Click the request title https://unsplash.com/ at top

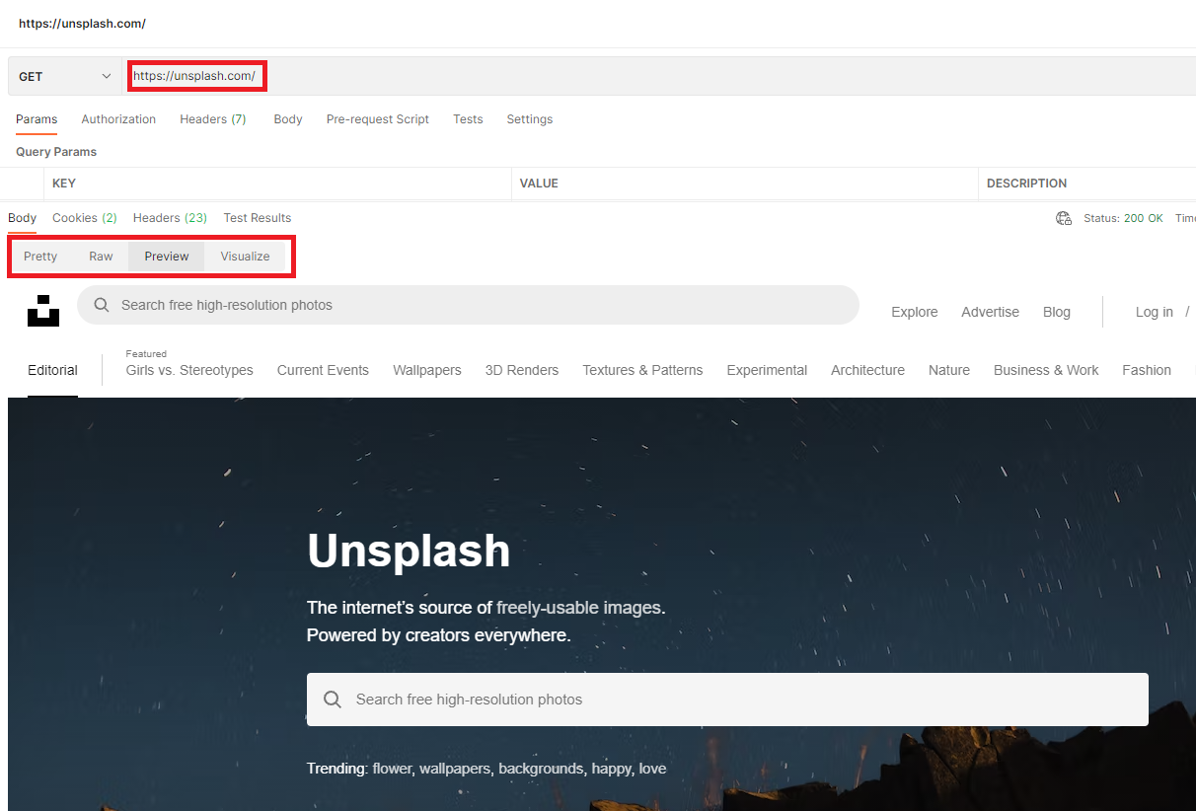(x=82, y=24)
